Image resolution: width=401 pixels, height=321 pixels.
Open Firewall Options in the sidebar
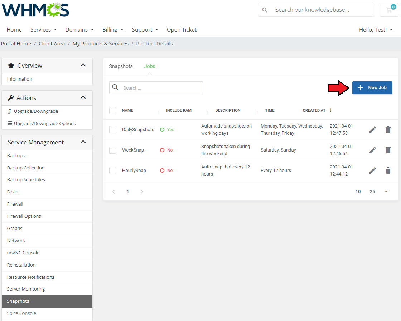pos(47,216)
